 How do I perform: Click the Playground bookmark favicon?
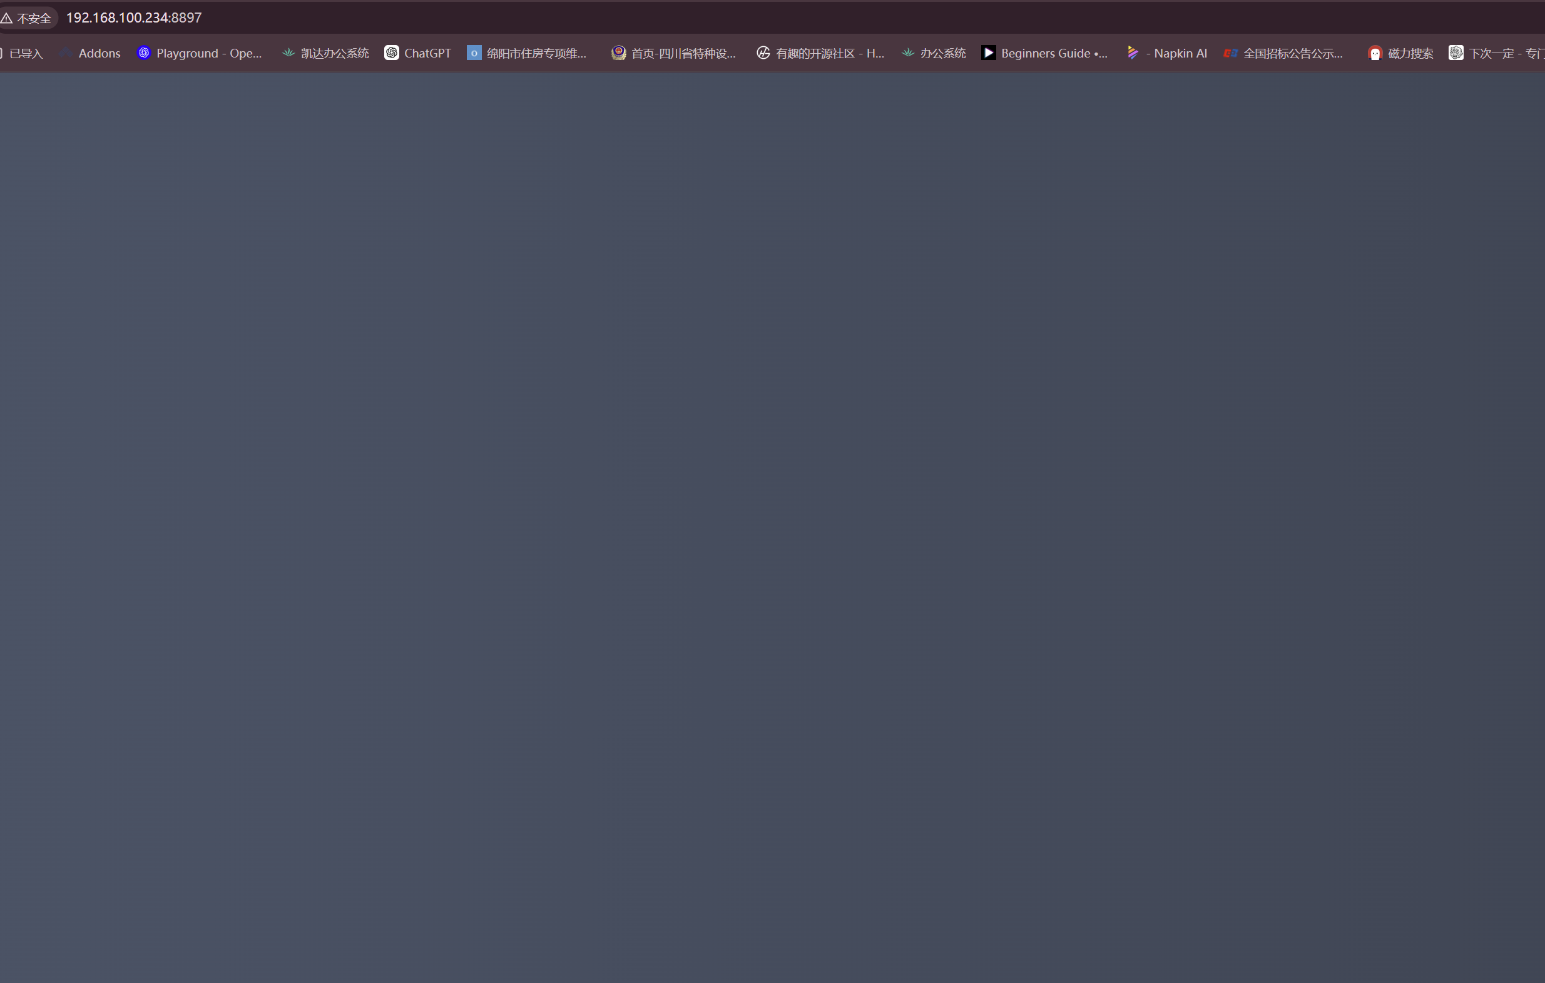coord(144,53)
